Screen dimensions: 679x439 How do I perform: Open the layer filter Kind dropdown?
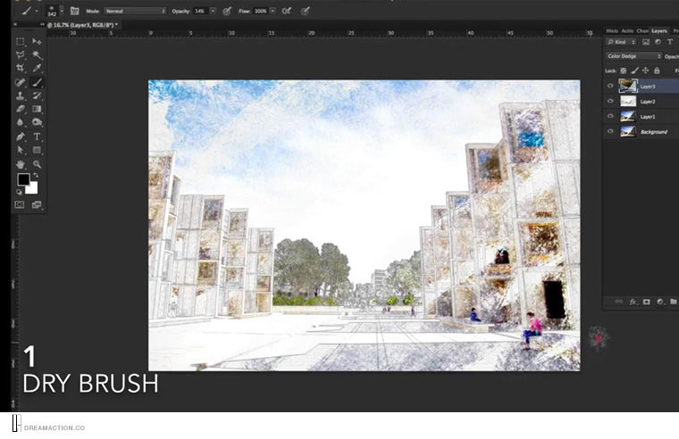[x=621, y=42]
